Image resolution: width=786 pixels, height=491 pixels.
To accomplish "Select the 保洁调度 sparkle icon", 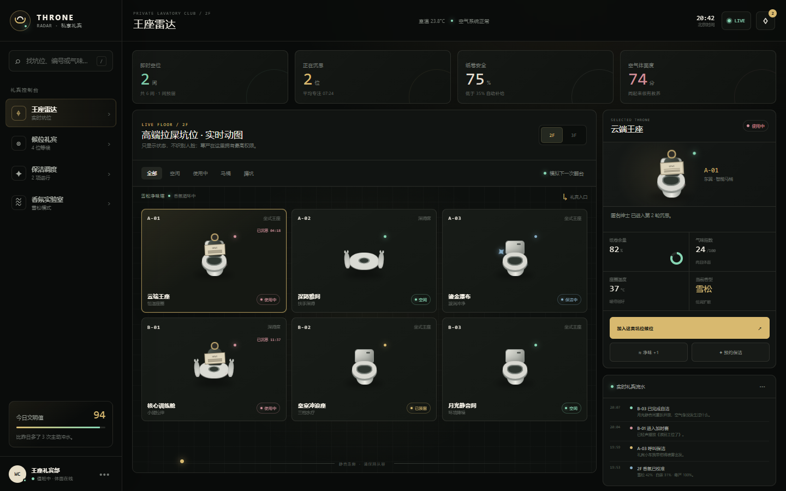I will click(x=19, y=173).
